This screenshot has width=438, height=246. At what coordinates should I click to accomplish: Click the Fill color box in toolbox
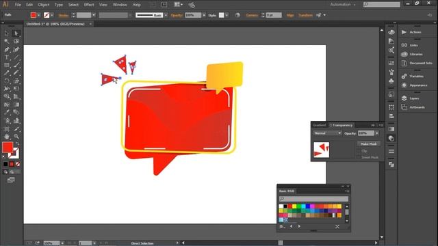[8, 148]
